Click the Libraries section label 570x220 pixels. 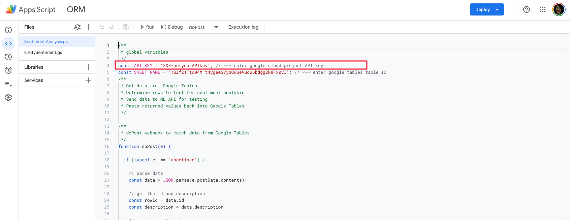(34, 67)
